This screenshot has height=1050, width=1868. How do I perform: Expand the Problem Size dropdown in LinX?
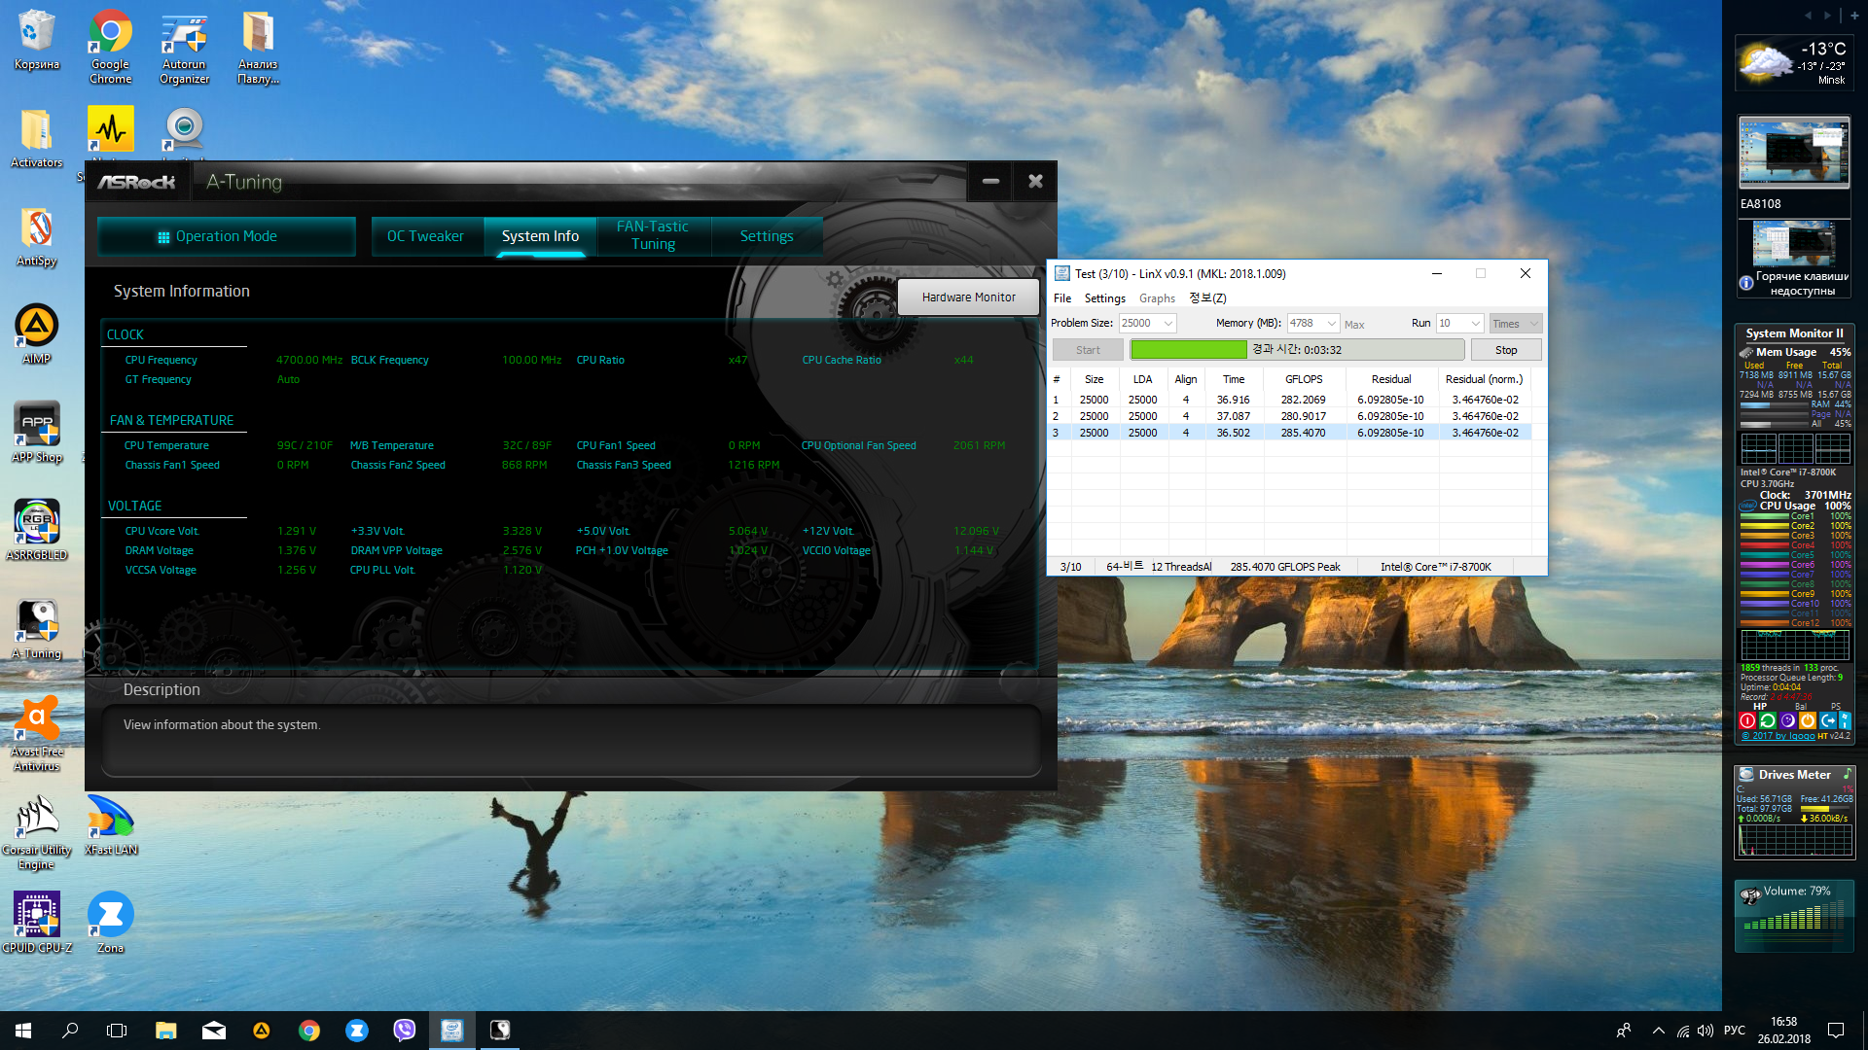coord(1168,324)
